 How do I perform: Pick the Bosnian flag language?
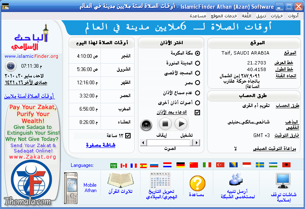(x=234, y=165)
